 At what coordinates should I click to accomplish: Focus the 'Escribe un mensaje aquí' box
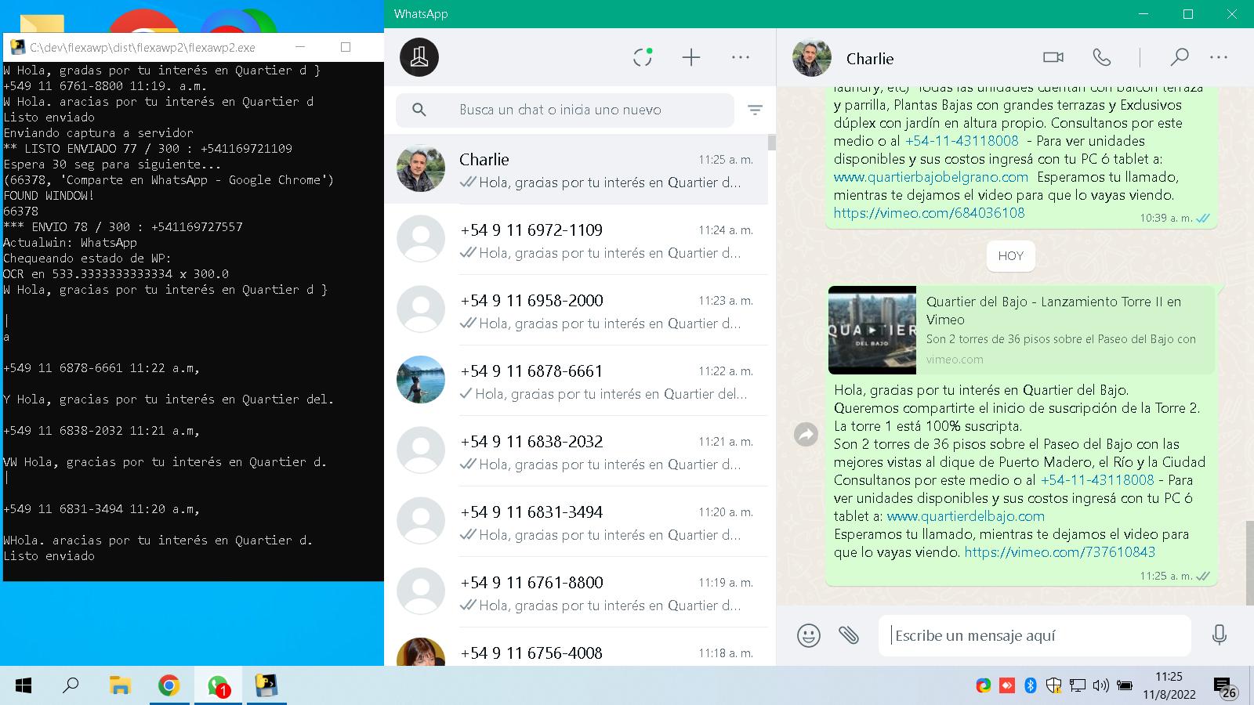(1035, 635)
